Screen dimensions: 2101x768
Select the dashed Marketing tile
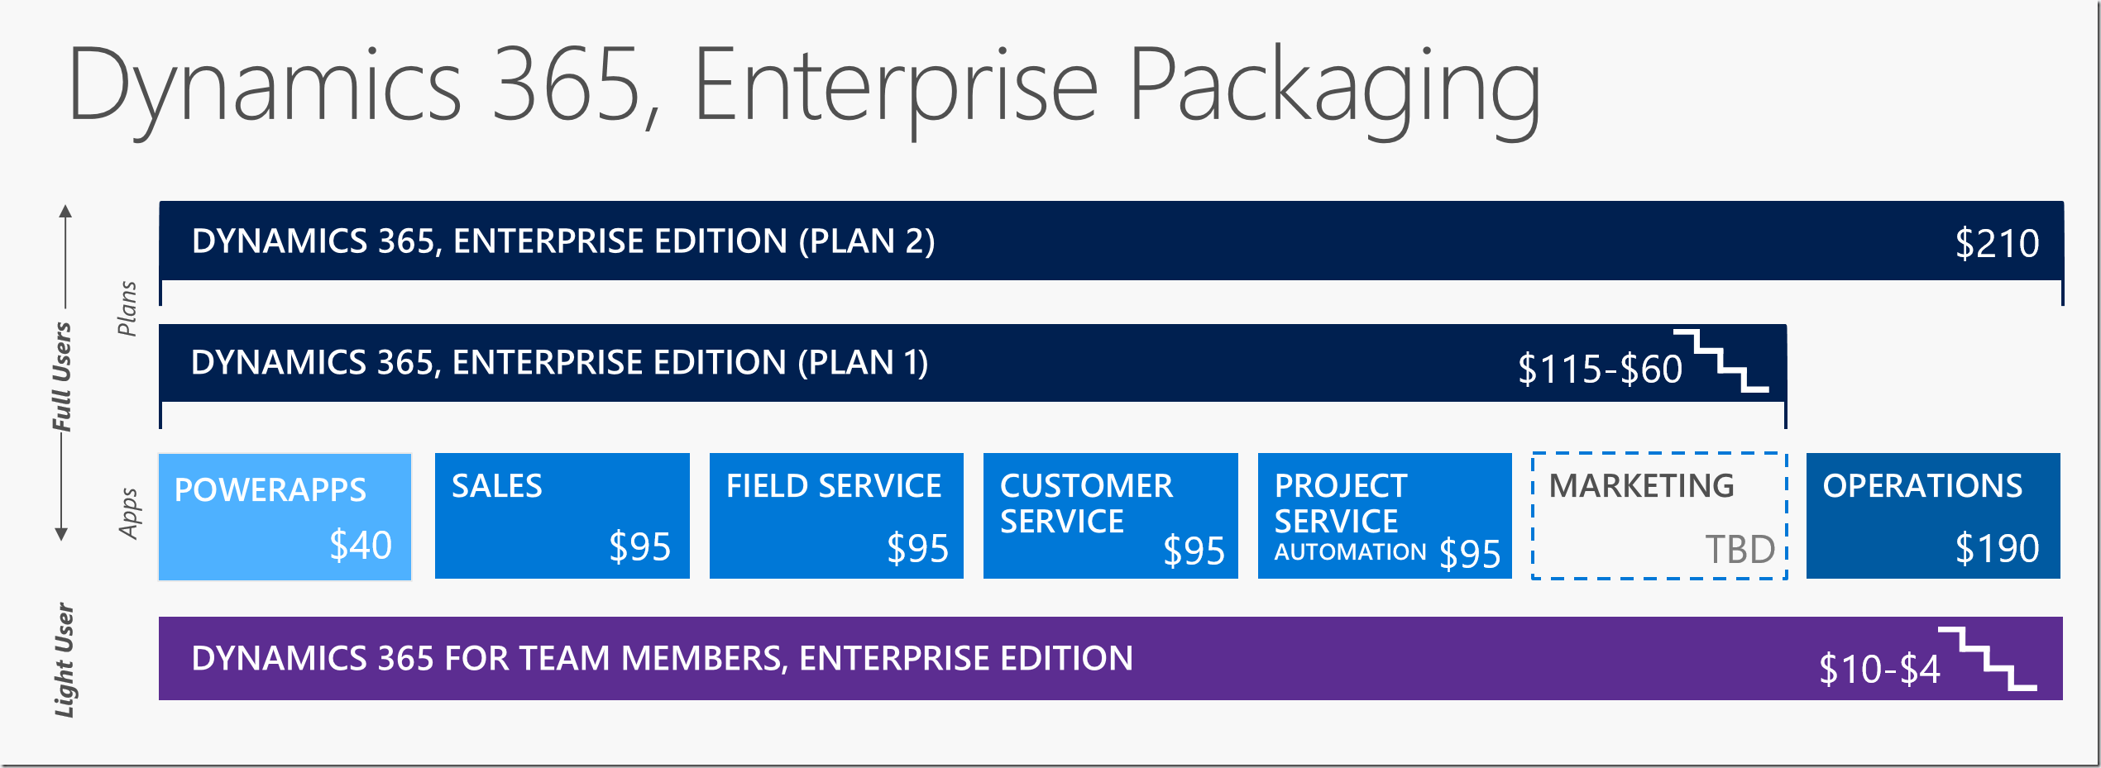tap(1658, 516)
